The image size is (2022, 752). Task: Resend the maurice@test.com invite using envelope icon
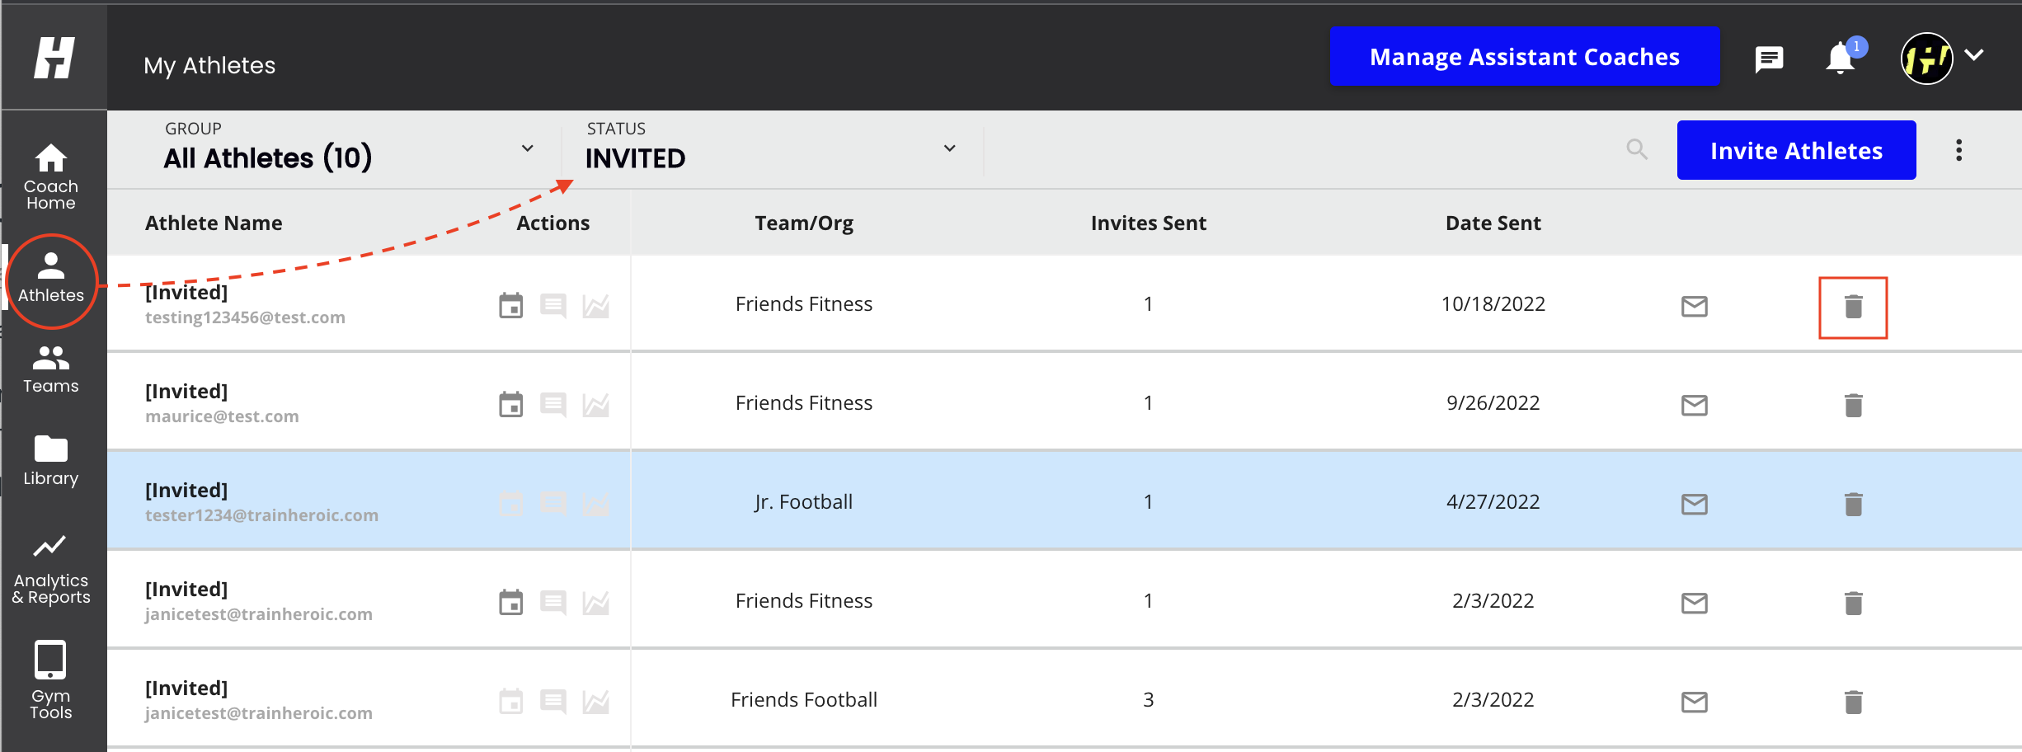coord(1694,405)
